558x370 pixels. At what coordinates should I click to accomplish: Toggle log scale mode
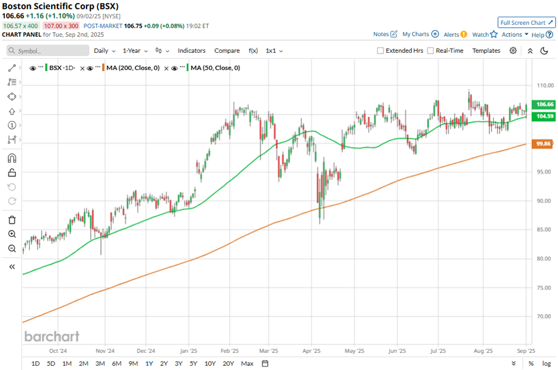pyautogui.click(x=546, y=363)
